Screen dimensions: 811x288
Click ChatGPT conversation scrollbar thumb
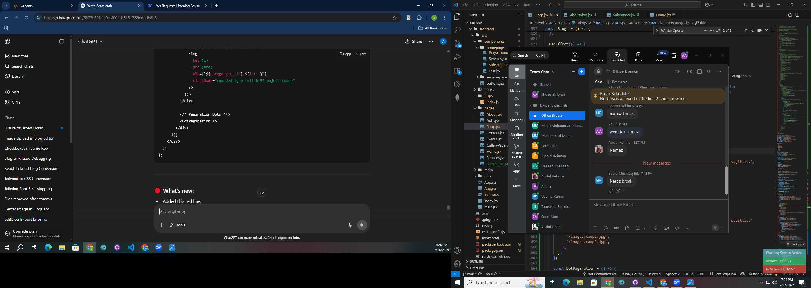pos(448,208)
